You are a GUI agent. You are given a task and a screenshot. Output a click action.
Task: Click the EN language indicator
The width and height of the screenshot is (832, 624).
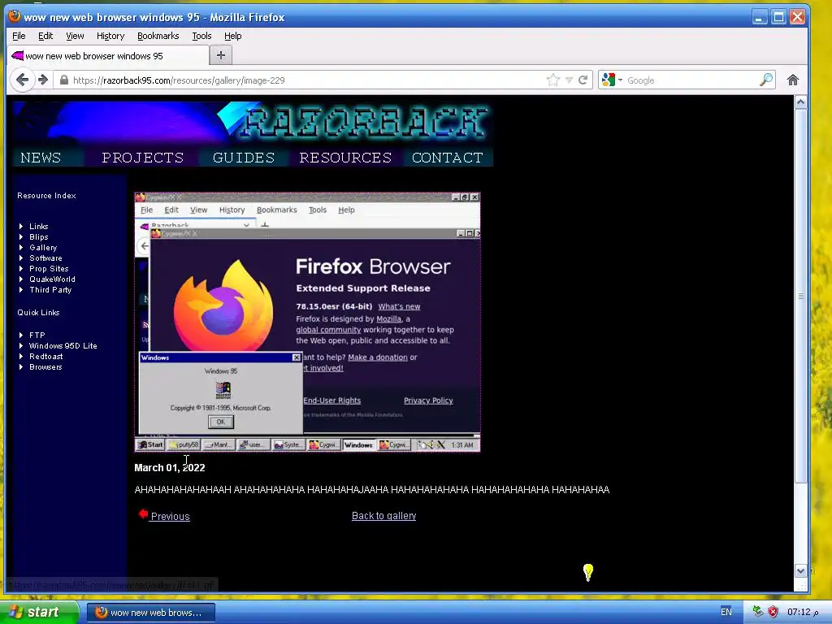(726, 612)
